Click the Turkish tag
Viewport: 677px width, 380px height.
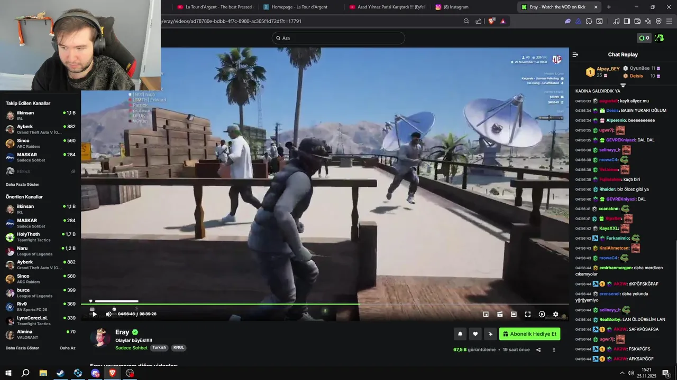[159, 348]
